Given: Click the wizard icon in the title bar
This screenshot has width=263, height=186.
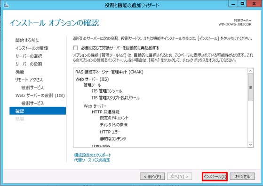Looking at the screenshot, I should [6, 5].
